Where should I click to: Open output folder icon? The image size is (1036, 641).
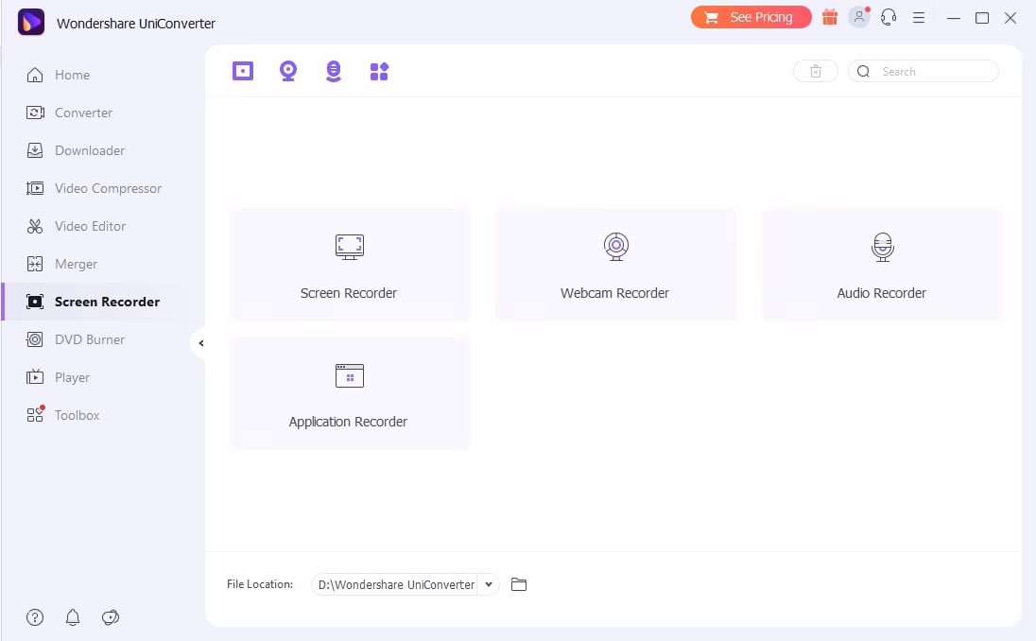coord(519,584)
